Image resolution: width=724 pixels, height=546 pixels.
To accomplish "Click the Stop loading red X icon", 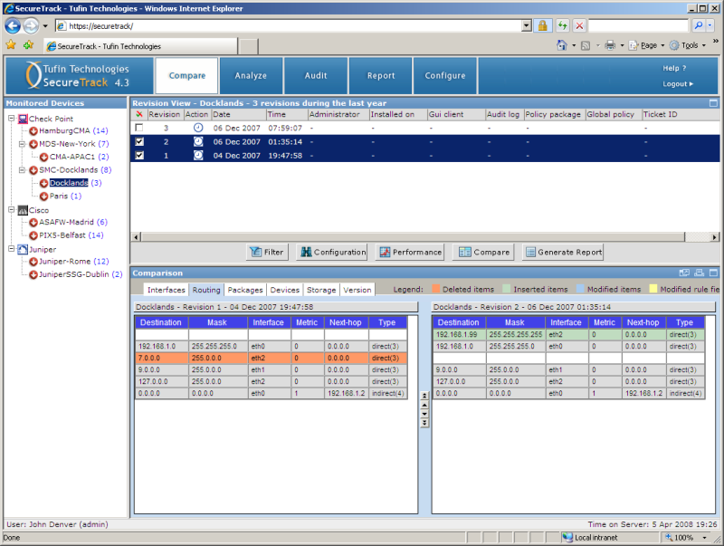I will 579,26.
